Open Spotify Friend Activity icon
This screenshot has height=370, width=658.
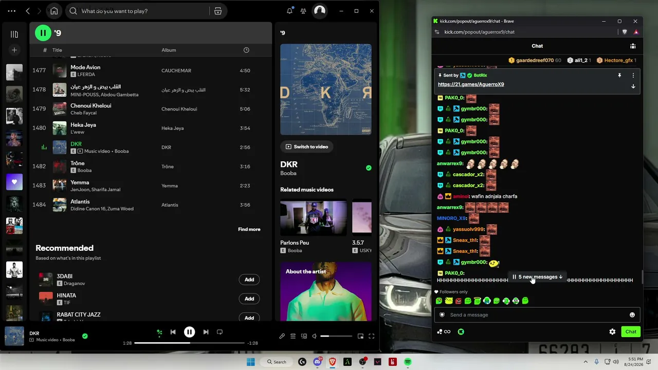[303, 11]
